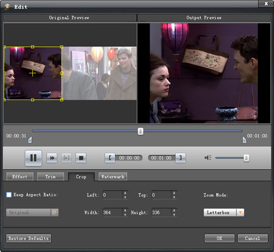
Task: Open the Letterbox zoom mode dropdown
Action: (x=241, y=212)
